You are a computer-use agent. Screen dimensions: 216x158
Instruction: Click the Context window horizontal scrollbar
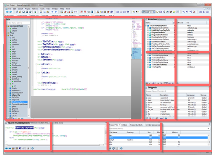click(x=54, y=145)
